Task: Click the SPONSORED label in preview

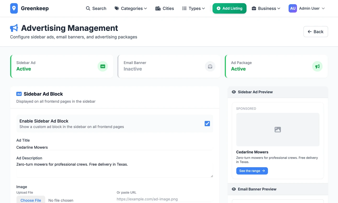Action: (x=246, y=109)
